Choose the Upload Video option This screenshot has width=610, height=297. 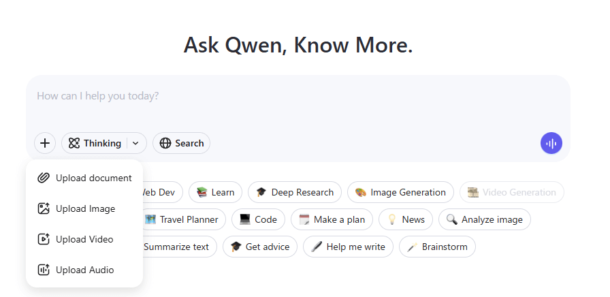(84, 239)
